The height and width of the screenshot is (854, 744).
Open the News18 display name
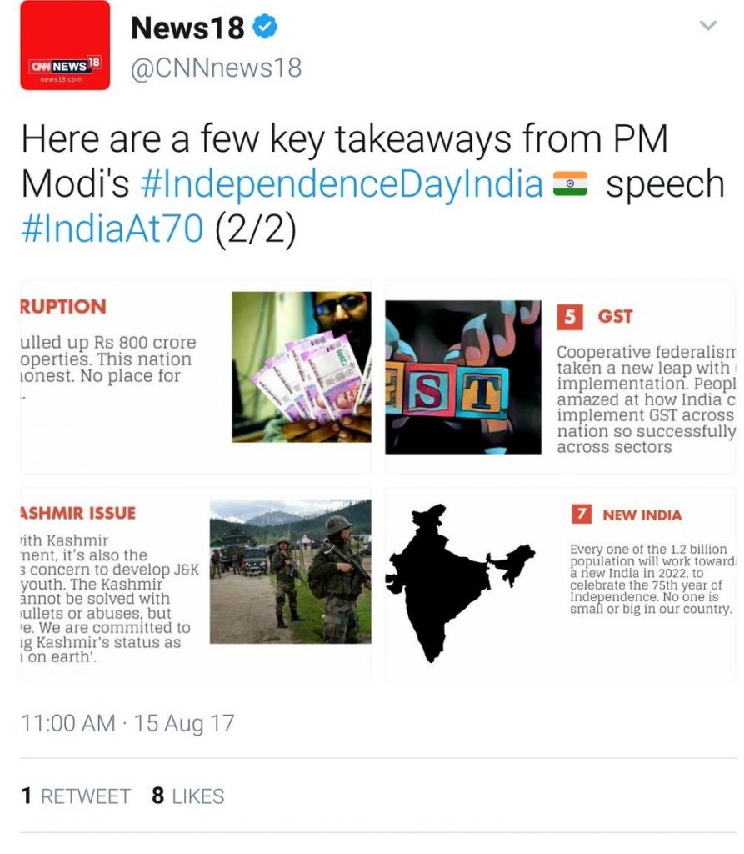(187, 28)
